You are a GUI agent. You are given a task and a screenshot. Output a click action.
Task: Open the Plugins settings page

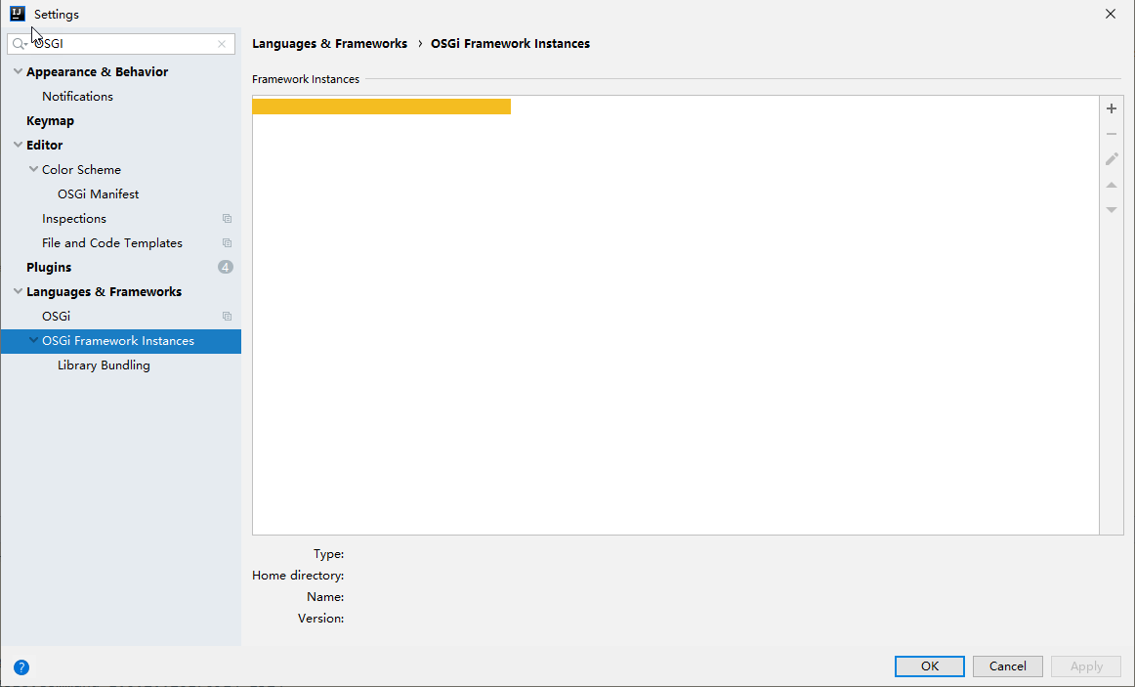(49, 267)
